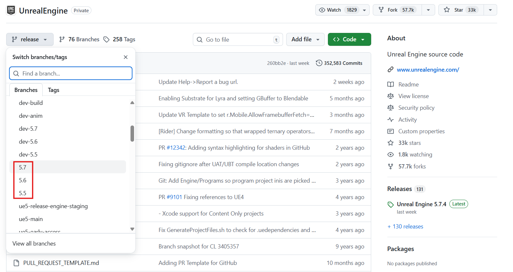Click the 57.7k forks link

coord(412,166)
